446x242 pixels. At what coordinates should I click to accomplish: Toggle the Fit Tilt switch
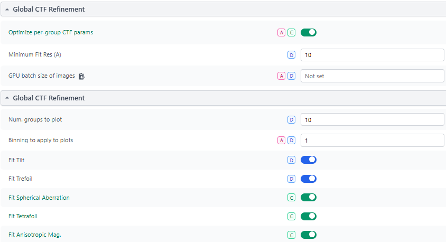(309, 160)
